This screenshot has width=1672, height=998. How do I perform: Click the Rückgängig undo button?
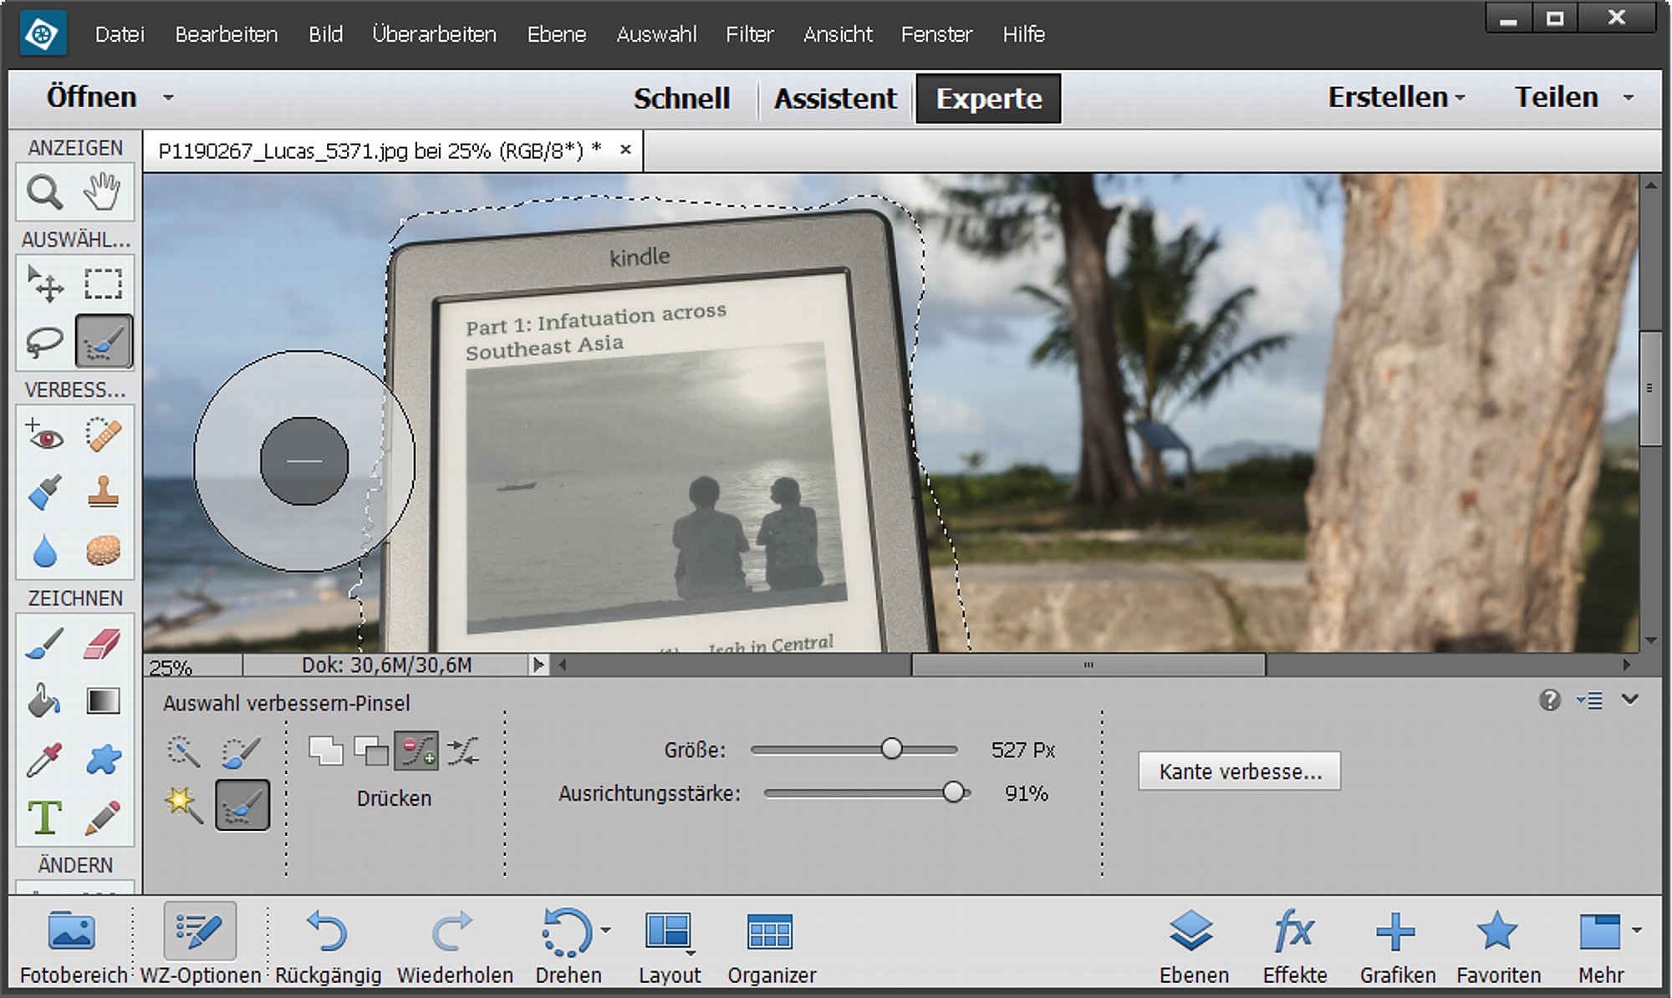click(x=328, y=947)
